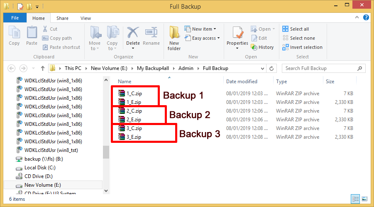Open the Move to command
The height and width of the screenshot is (207, 374).
[95, 38]
